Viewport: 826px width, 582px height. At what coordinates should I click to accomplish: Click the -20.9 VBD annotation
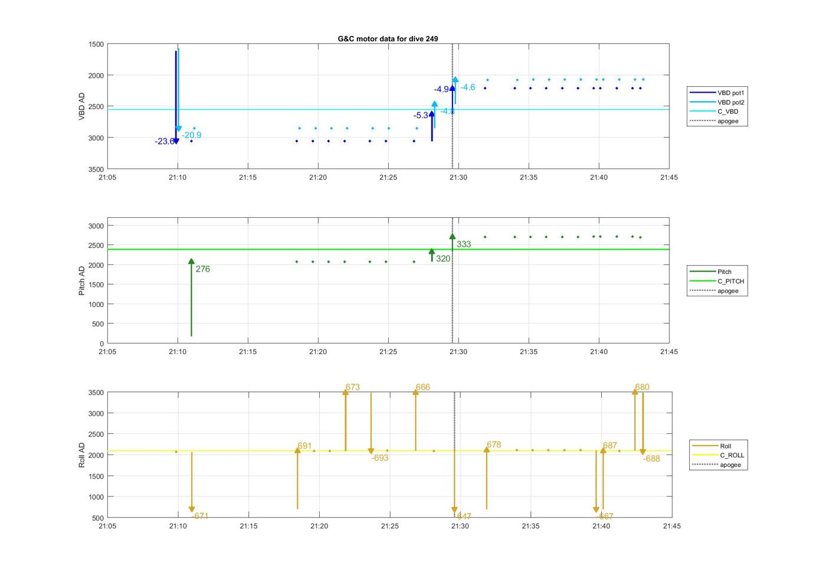[x=192, y=135]
